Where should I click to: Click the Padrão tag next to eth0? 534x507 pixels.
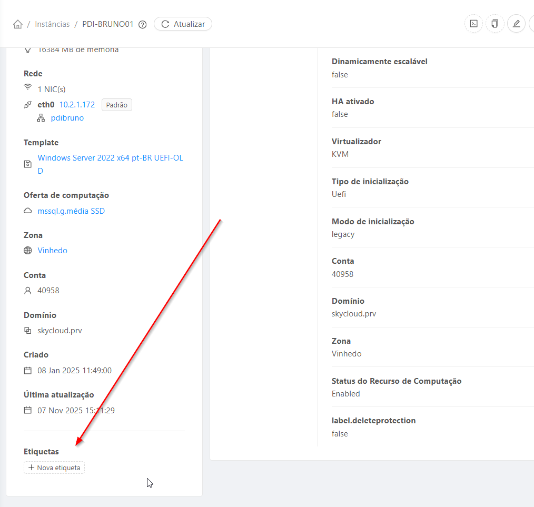pyautogui.click(x=116, y=105)
